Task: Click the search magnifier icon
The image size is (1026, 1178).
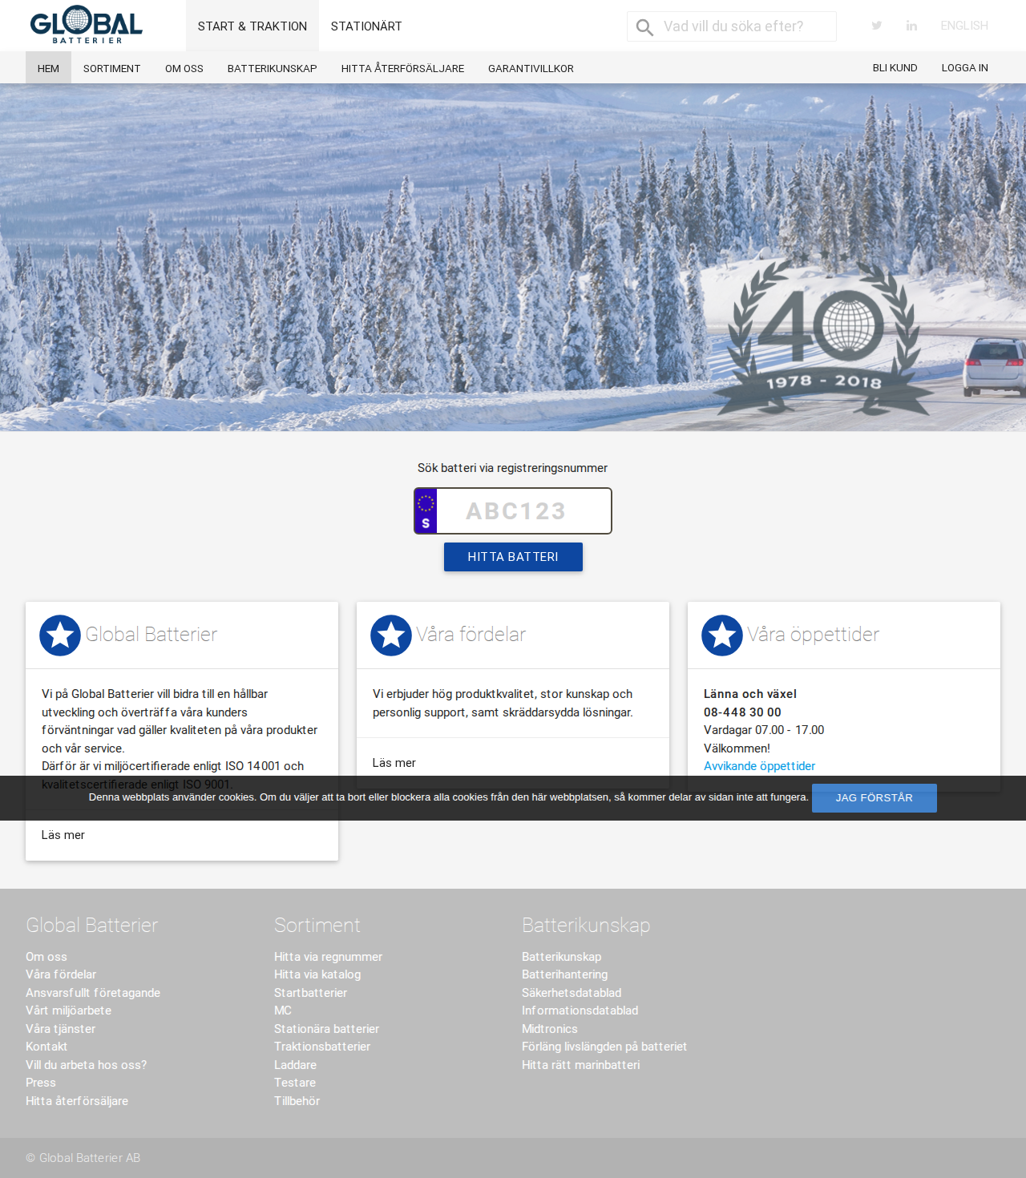Action: tap(644, 27)
